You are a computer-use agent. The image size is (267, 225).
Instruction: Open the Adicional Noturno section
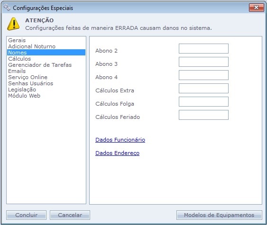(x=32, y=46)
